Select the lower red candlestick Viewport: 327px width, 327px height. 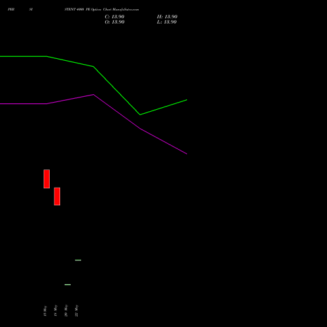coord(57,196)
